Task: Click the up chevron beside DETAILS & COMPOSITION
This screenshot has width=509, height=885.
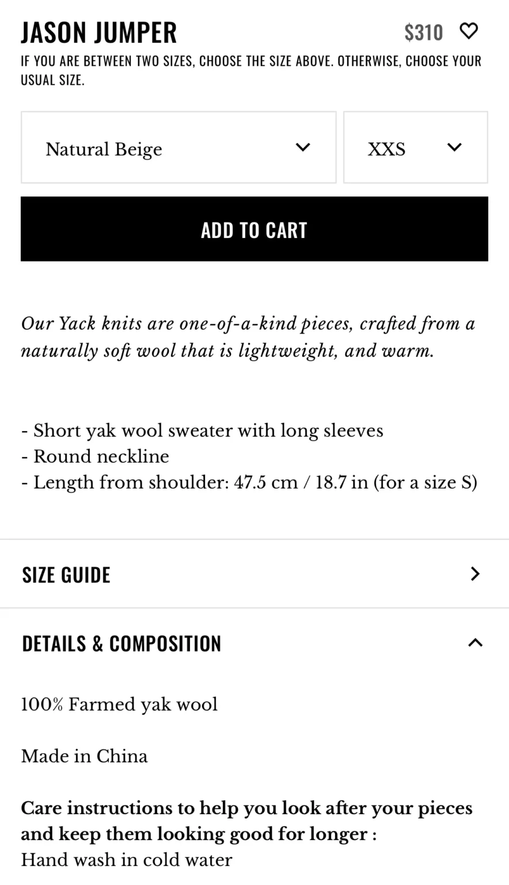Action: pyautogui.click(x=475, y=642)
